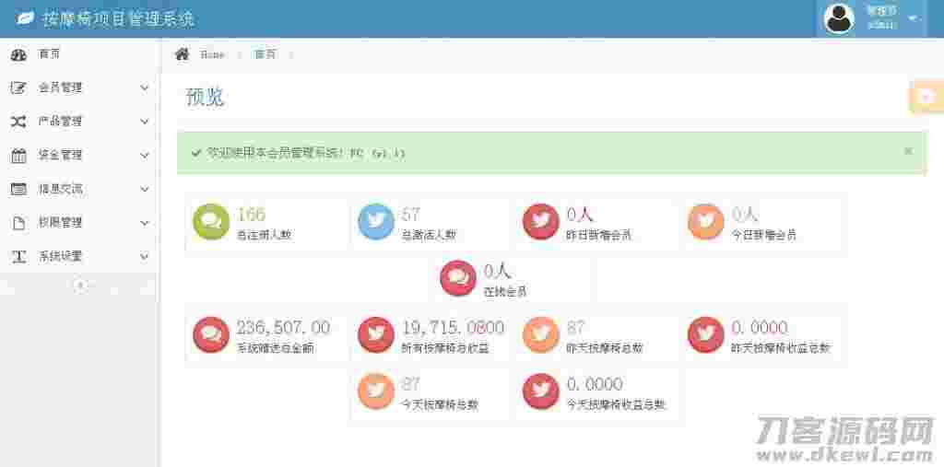Expand the 系统设置 submenu chevron
This screenshot has width=944, height=467.
click(x=145, y=256)
